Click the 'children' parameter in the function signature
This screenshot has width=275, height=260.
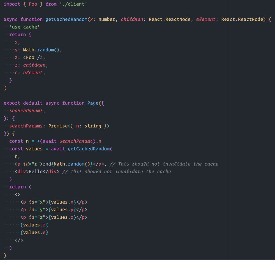click(x=132, y=19)
